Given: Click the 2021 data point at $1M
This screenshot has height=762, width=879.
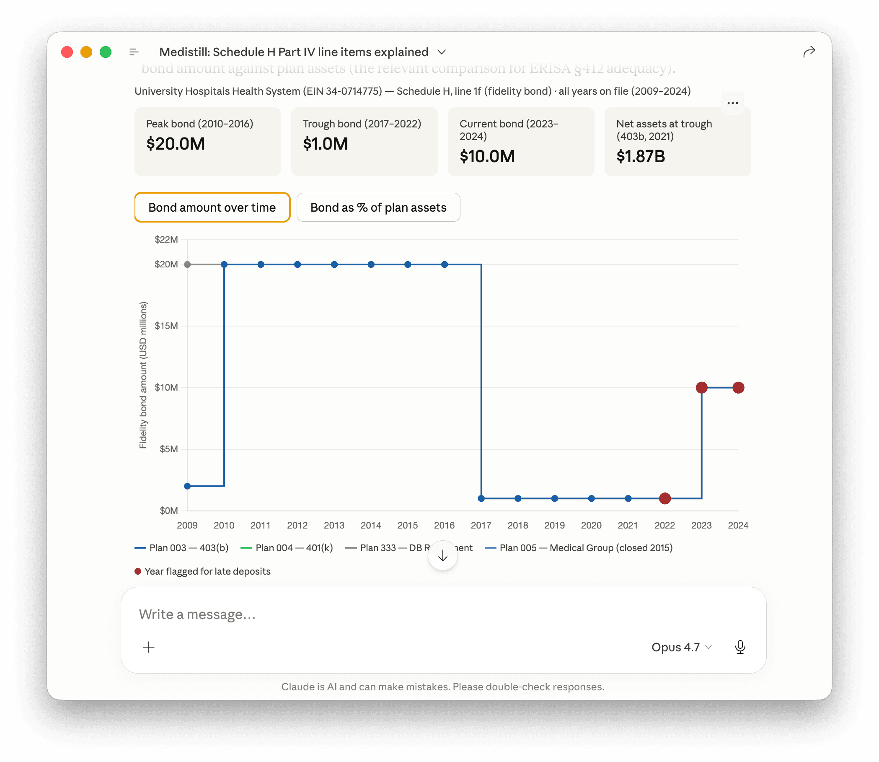Looking at the screenshot, I should pos(628,498).
